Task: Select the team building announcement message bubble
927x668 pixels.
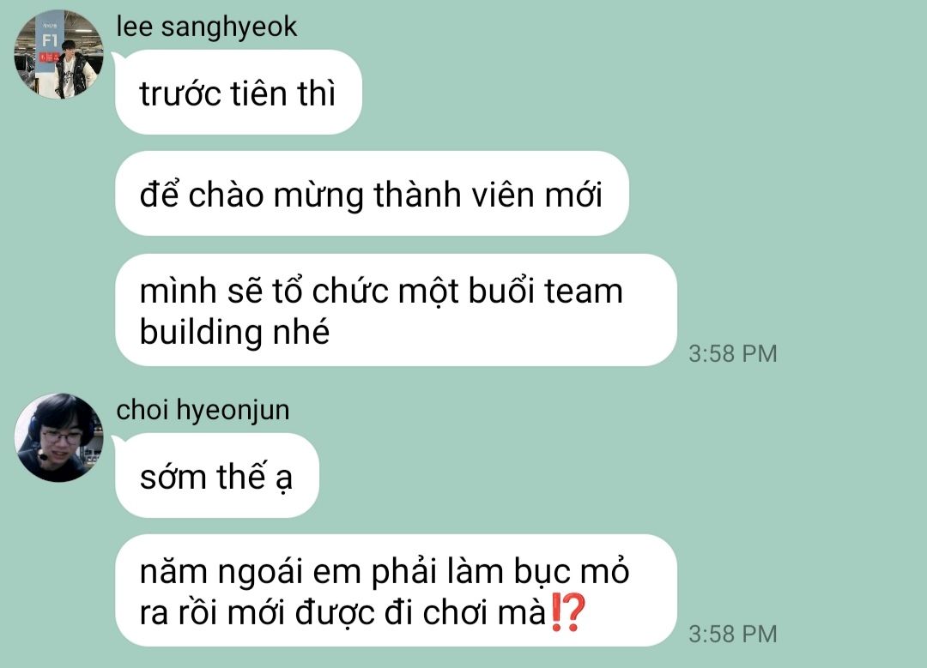Action: pos(396,310)
